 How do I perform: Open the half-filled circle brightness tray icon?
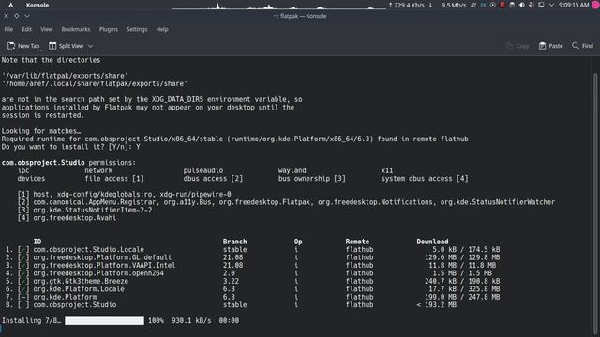click(522, 5)
